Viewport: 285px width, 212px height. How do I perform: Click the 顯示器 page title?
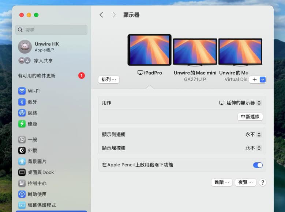point(131,15)
